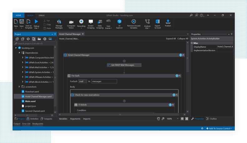The width and height of the screenshot is (247, 143).
Task: Toggle Show All Files in Project panel
Action: pos(34,39)
